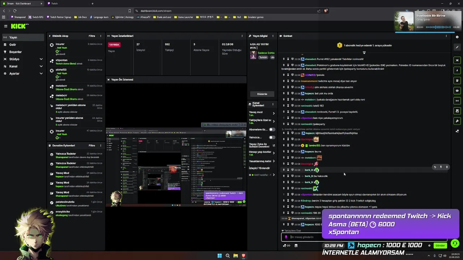Click the Gönder send button
Screen dimensions: 463x260
tap(440, 246)
